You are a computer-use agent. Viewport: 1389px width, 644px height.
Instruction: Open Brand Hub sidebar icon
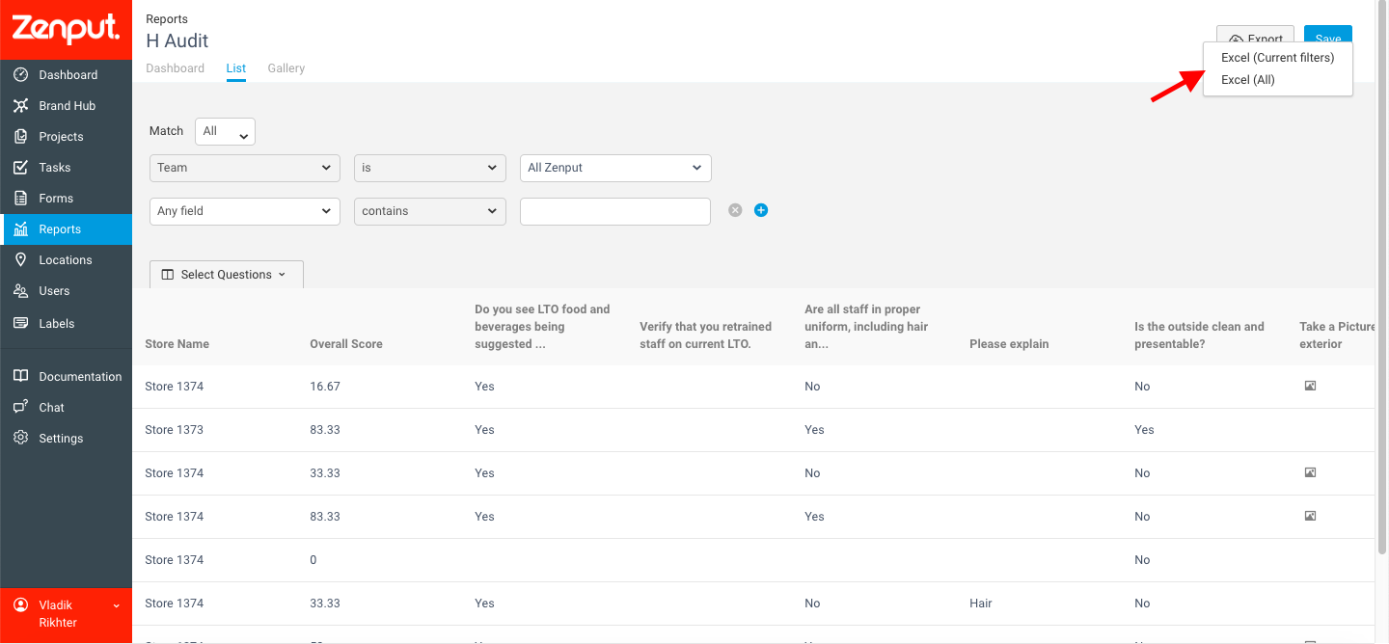coord(20,106)
